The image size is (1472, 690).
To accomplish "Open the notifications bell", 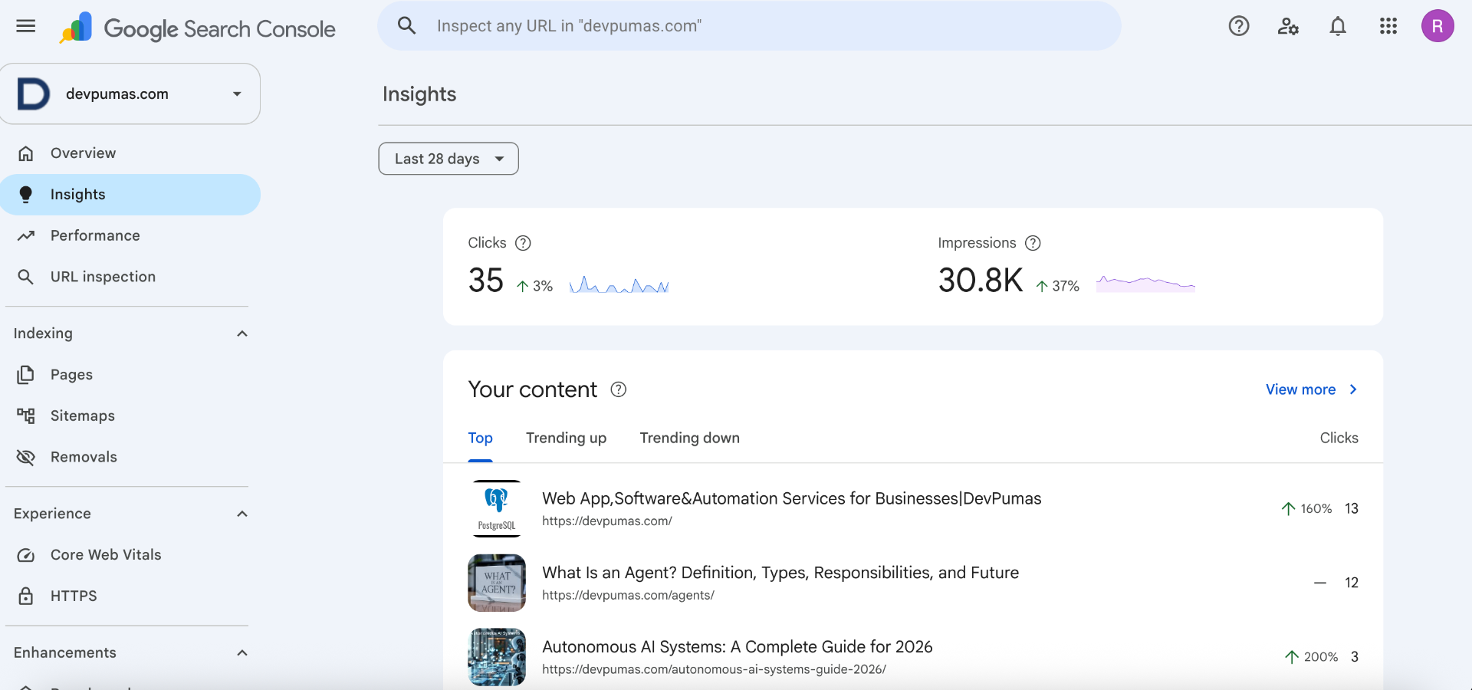I will pyautogui.click(x=1338, y=26).
